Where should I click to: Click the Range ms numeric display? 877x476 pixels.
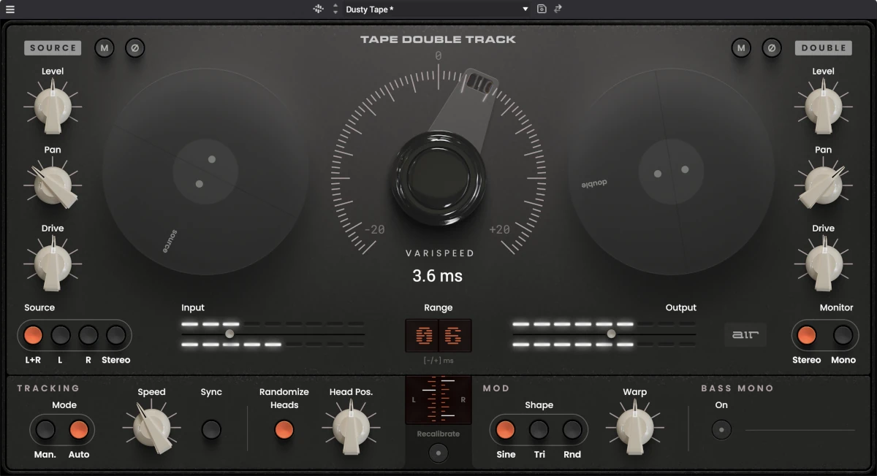tap(438, 334)
